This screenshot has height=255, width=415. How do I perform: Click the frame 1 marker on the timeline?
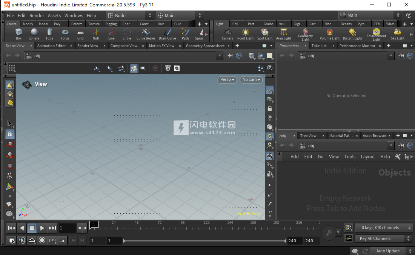point(94,225)
